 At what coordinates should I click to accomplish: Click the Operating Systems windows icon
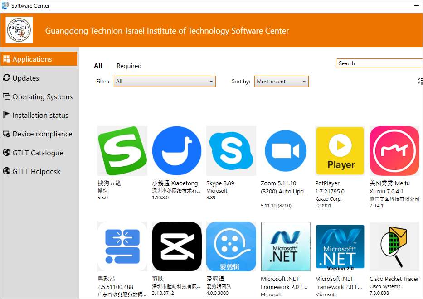7,96
